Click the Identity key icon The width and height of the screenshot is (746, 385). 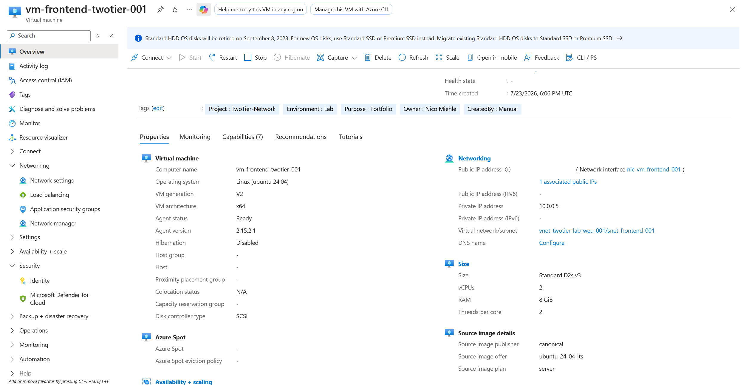23,281
